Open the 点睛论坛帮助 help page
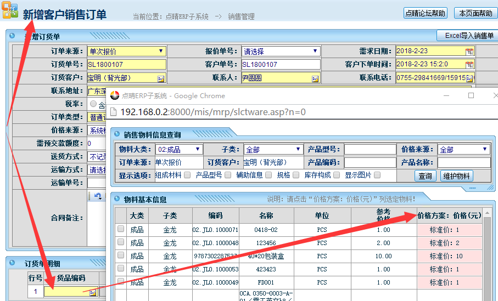498x301 pixels. point(426,13)
